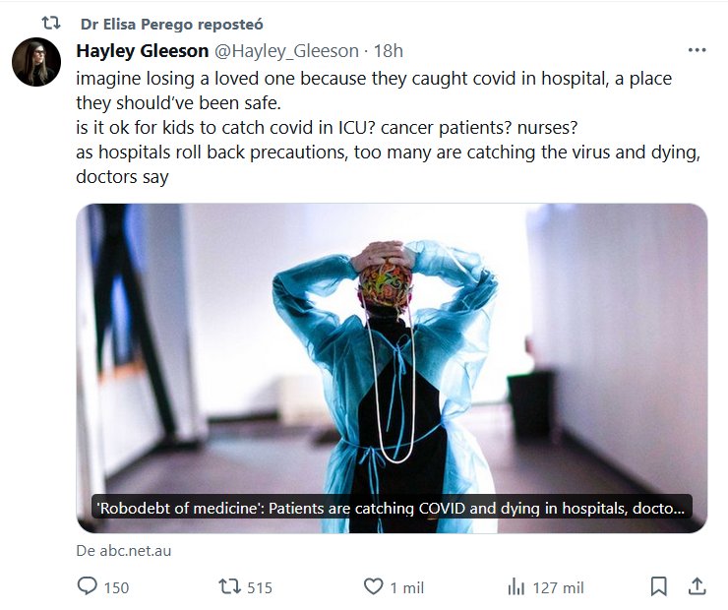Click the repost arrows icon beside 515
The width and height of the screenshot is (728, 610).
click(x=228, y=586)
